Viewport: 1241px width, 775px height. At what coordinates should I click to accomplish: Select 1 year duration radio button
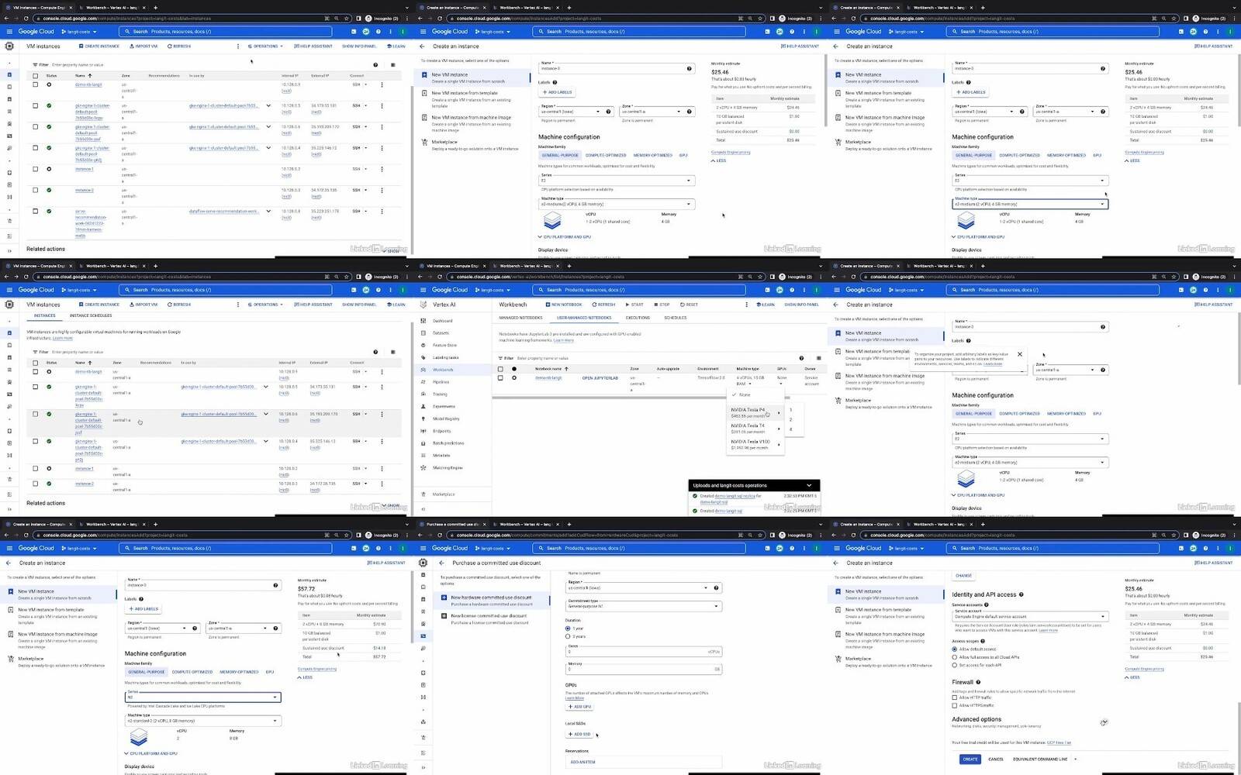coord(568,629)
